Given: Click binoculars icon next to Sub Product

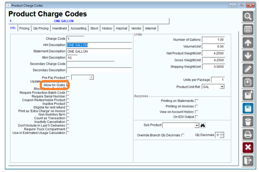Looking at the screenshot, I should point(203,126).
